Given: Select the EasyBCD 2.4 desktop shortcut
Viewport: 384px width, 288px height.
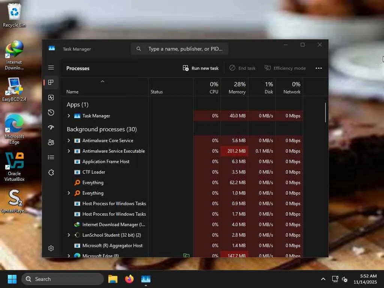Looking at the screenshot, I should click(14, 90).
